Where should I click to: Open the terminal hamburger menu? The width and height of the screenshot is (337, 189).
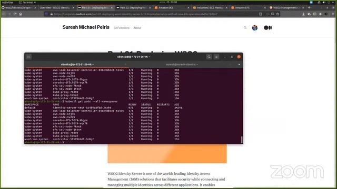click(x=216, y=57)
